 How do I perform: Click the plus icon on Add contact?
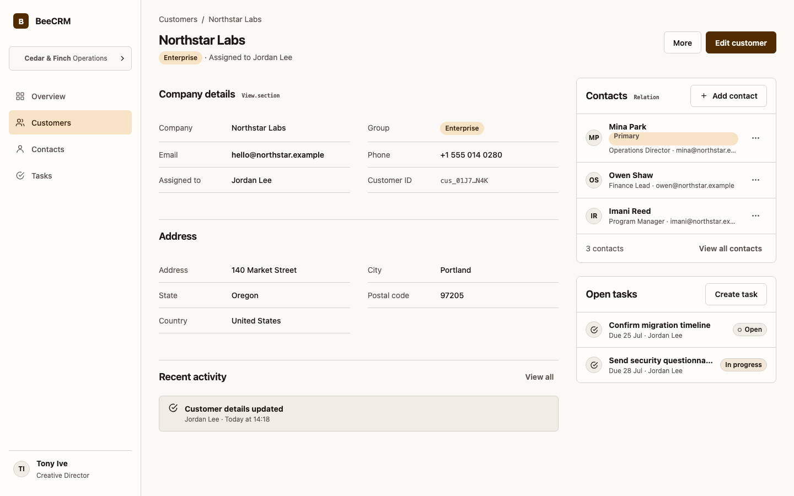click(704, 96)
